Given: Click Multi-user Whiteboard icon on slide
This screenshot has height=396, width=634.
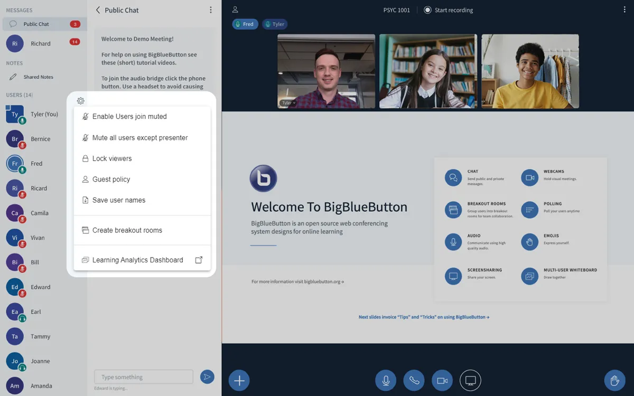Looking at the screenshot, I should (529, 276).
